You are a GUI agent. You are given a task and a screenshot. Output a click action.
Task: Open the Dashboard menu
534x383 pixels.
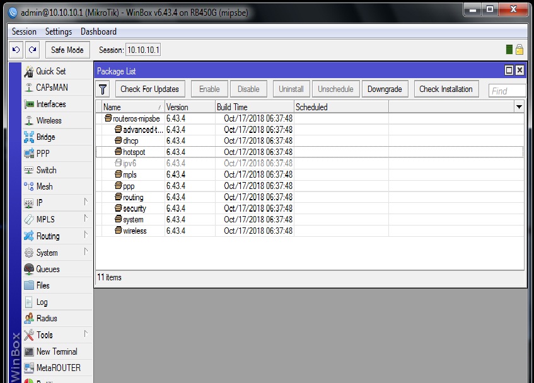point(98,31)
